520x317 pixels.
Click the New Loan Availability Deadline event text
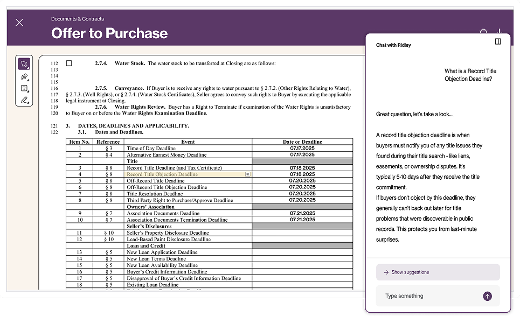pyautogui.click(x=162, y=265)
